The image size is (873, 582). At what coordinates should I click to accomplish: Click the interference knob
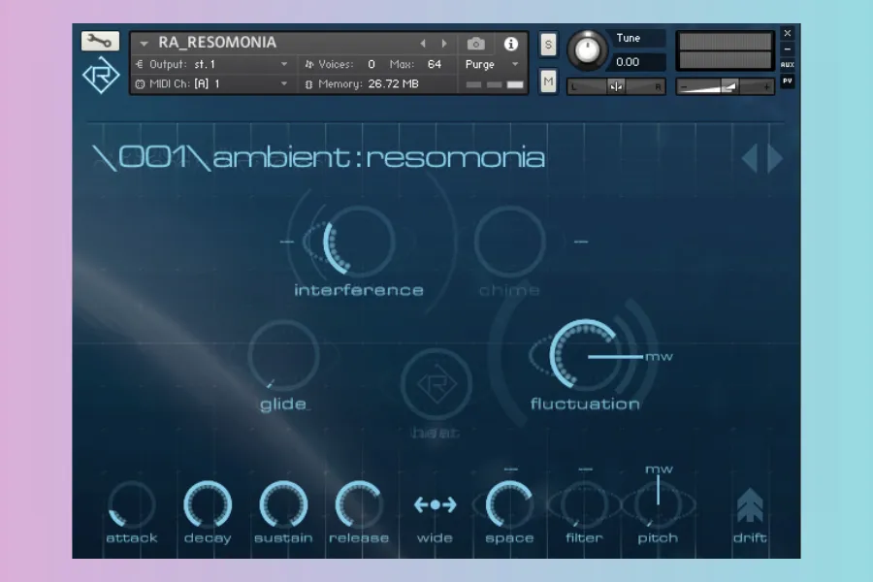click(359, 242)
